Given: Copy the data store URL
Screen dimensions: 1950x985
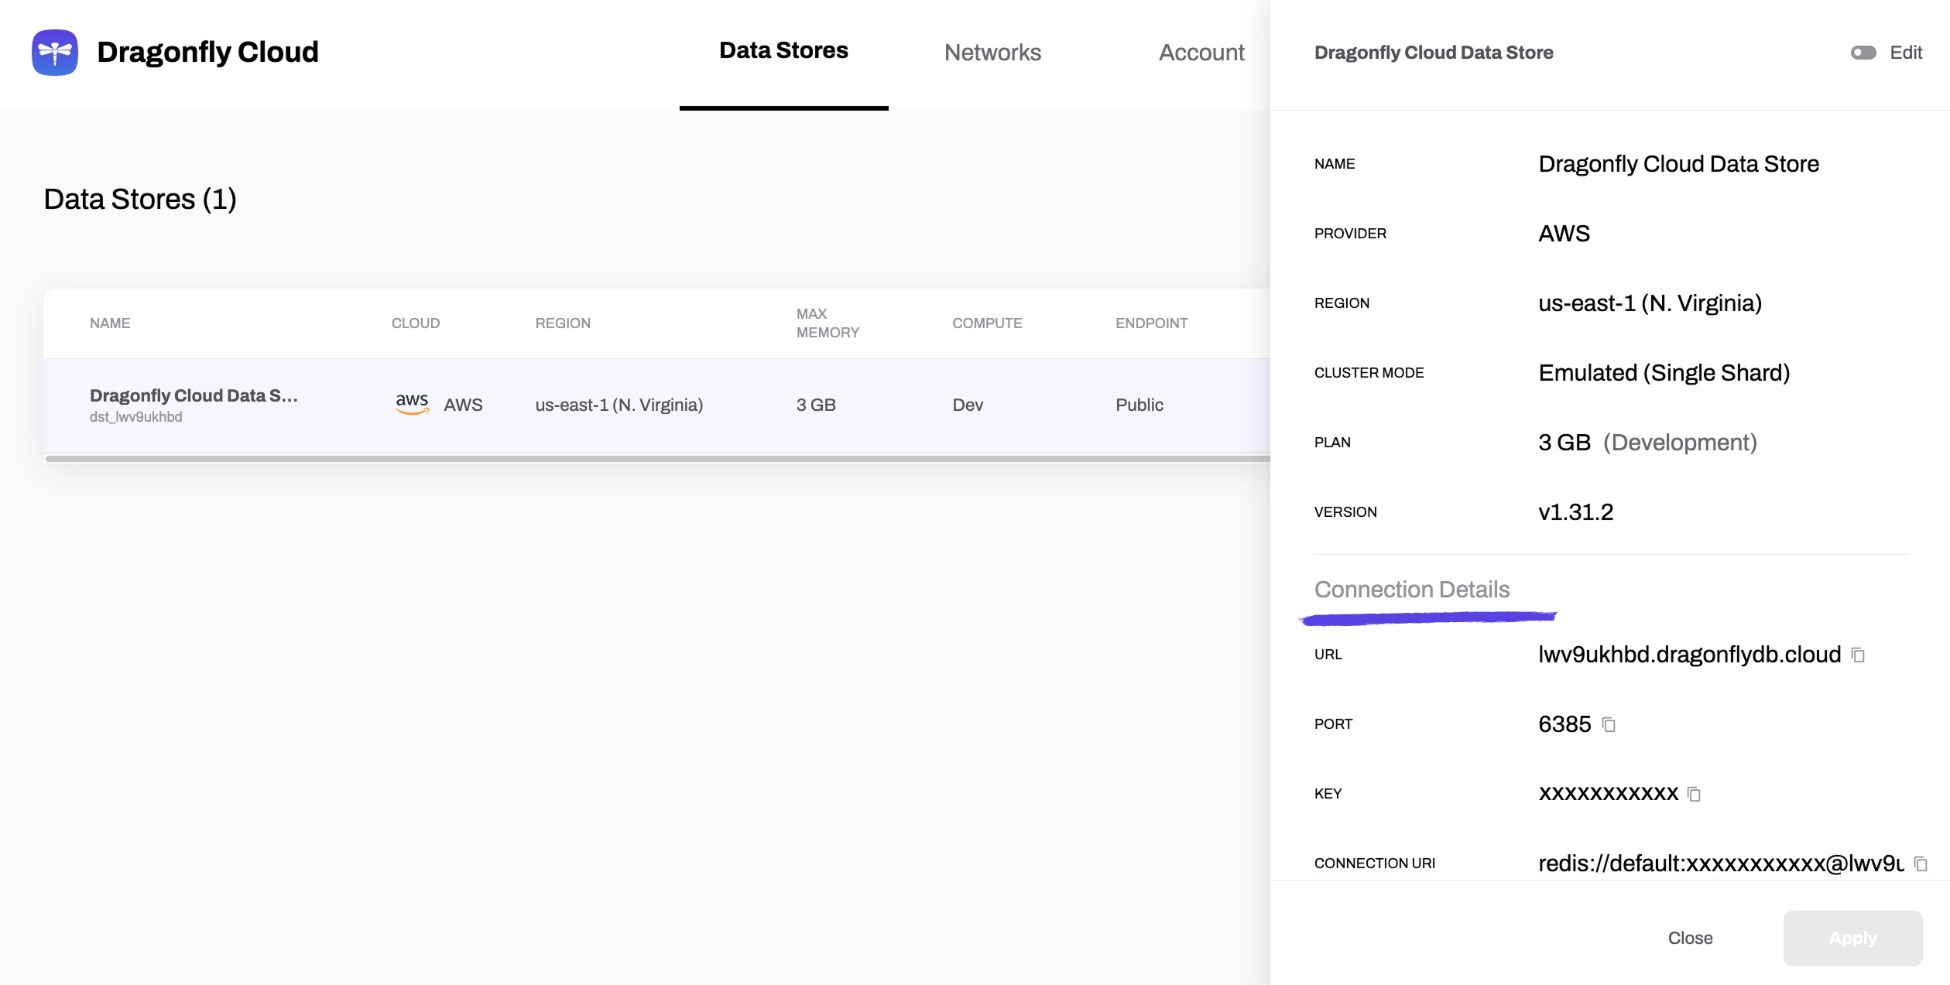Looking at the screenshot, I should pyautogui.click(x=1858, y=655).
